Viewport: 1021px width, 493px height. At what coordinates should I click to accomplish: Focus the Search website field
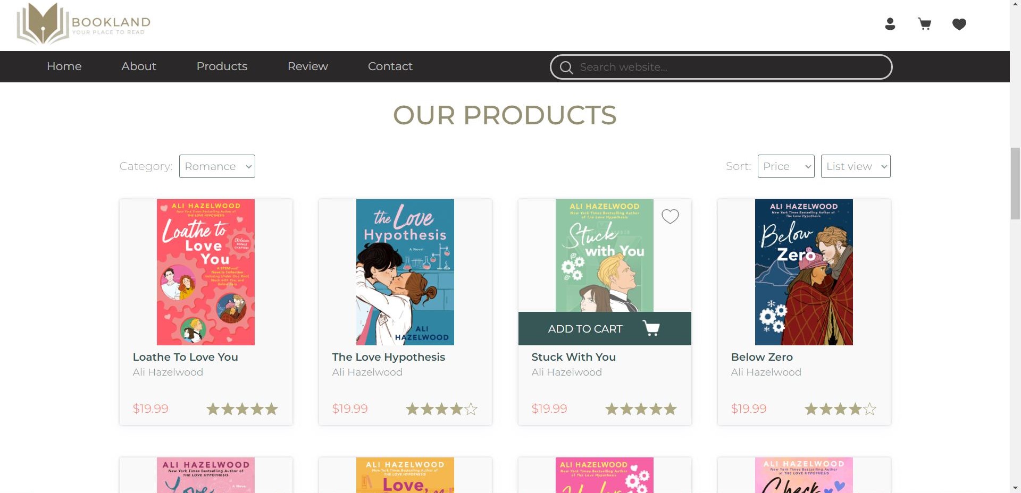pos(721,67)
